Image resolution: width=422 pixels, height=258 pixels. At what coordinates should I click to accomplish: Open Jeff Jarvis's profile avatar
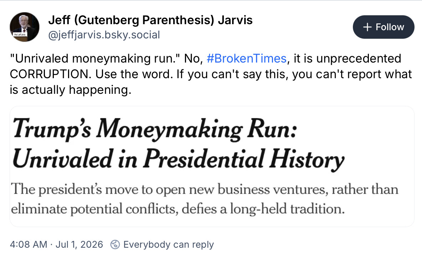[x=25, y=27]
